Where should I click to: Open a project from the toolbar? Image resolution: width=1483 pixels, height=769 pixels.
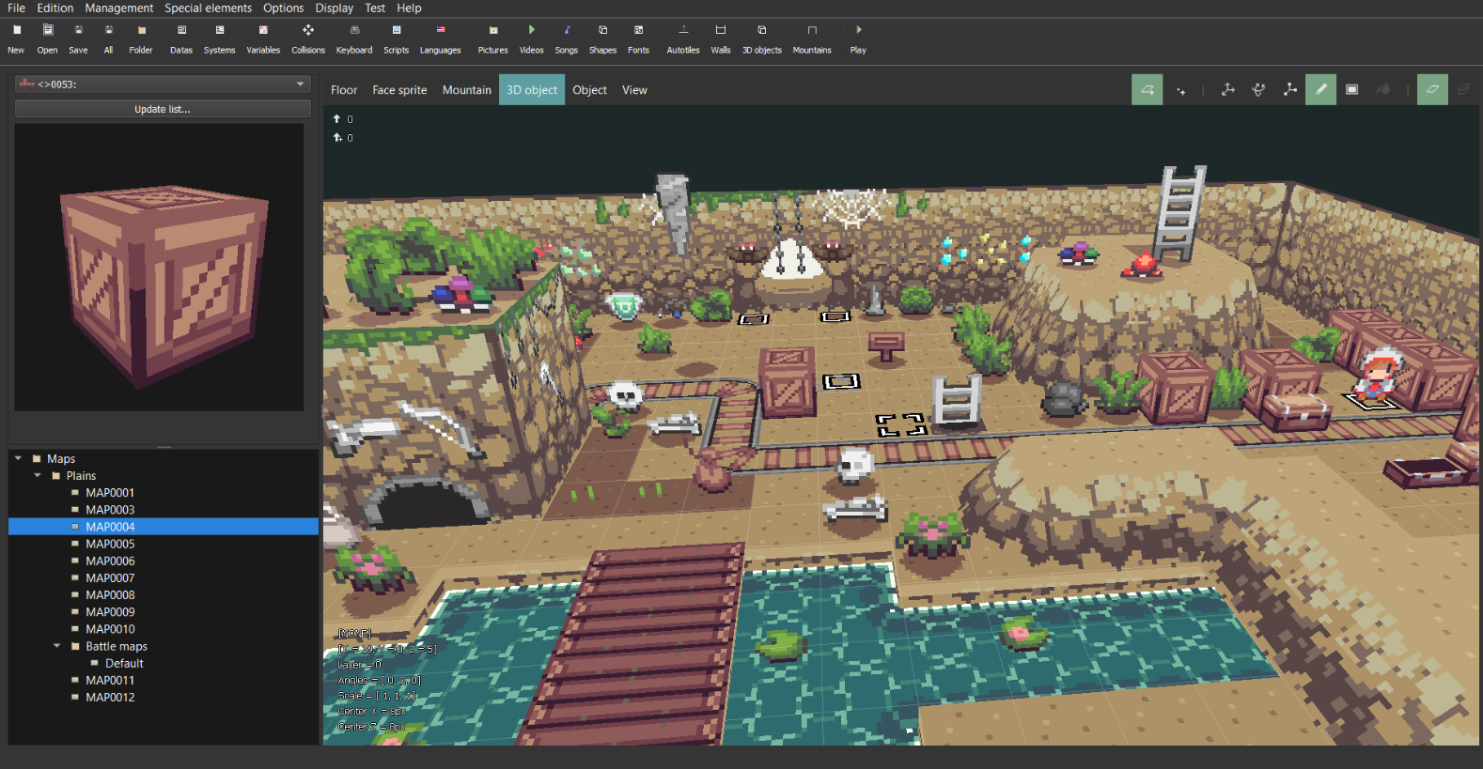click(47, 38)
